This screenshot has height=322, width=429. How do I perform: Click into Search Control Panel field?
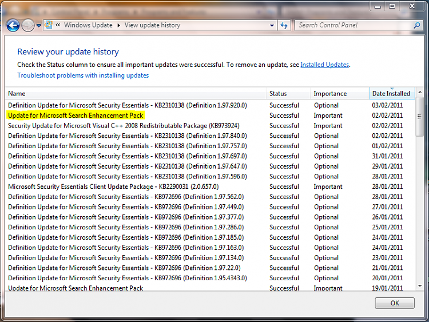click(353, 25)
